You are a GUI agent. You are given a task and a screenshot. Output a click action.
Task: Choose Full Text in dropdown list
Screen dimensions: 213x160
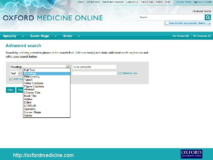(47, 70)
